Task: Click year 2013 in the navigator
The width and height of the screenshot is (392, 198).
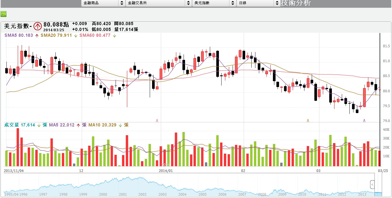Action: point(362,194)
